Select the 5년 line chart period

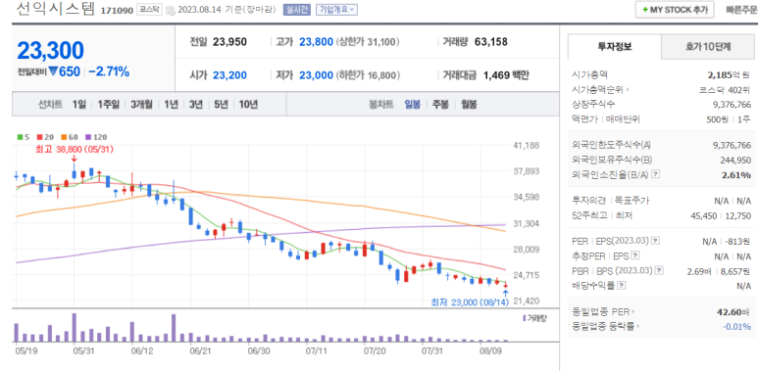point(221,104)
